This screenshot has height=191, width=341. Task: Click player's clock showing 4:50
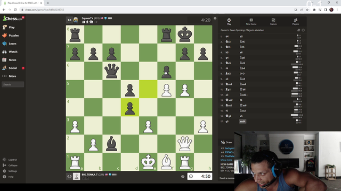[x=200, y=177]
